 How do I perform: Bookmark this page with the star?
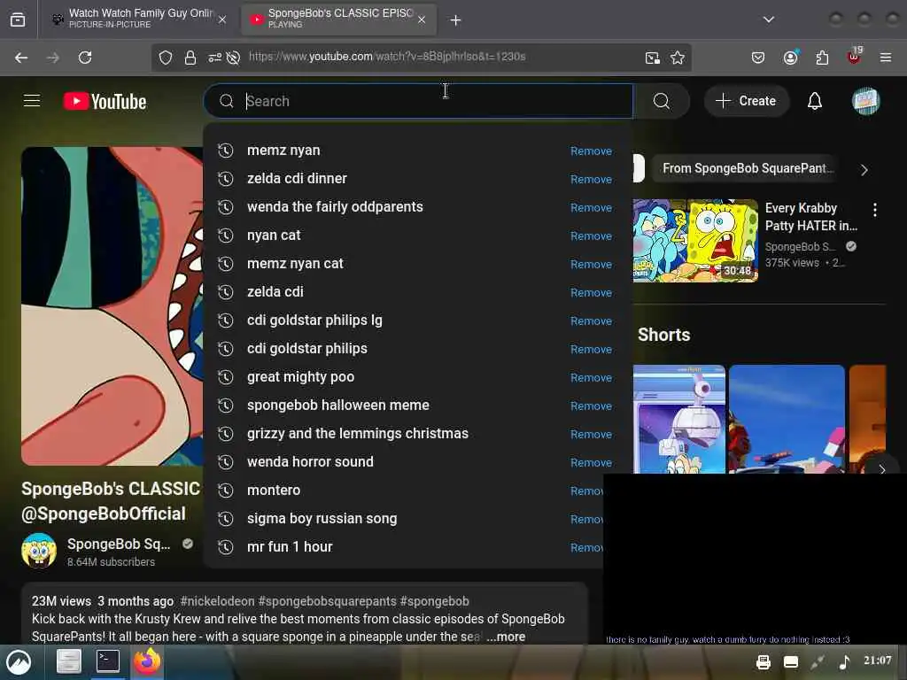pos(678,58)
